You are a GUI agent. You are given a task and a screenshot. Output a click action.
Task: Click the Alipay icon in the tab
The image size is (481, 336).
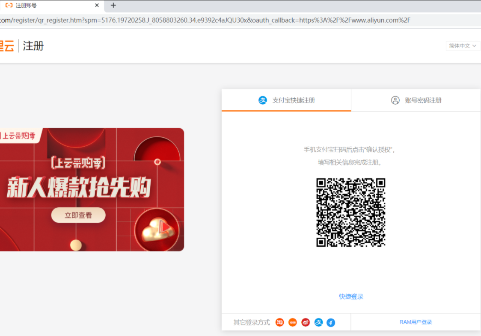(x=263, y=100)
